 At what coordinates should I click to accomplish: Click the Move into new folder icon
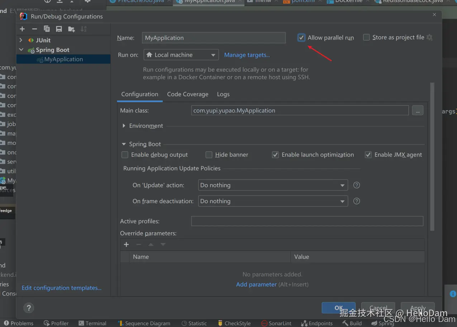(x=71, y=29)
